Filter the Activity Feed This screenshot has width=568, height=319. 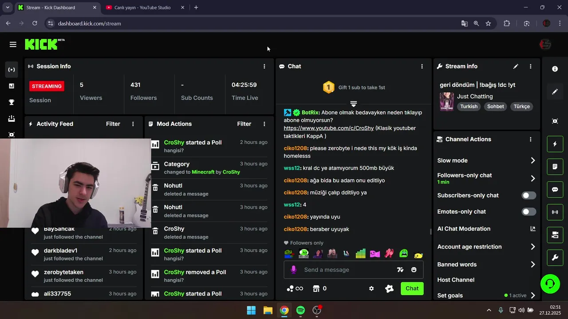(113, 124)
